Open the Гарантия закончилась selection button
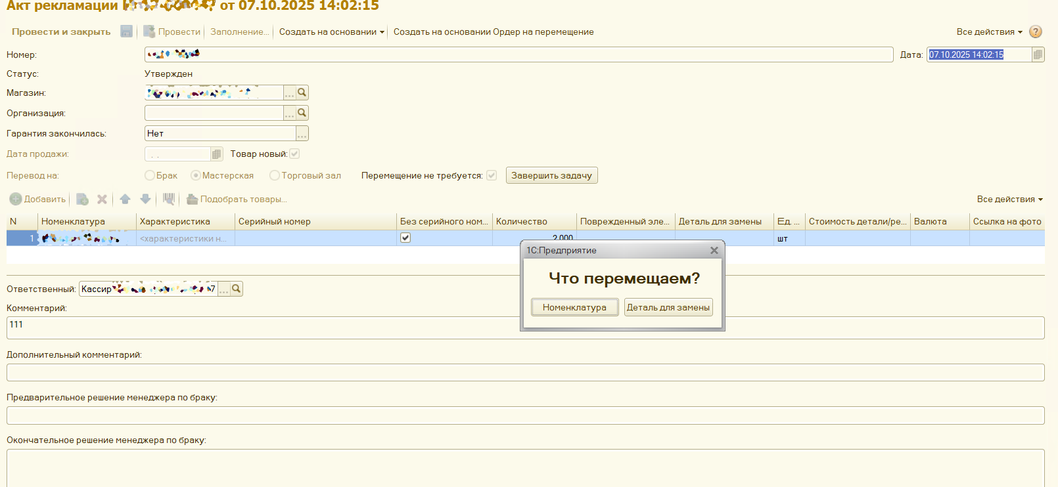The width and height of the screenshot is (1058, 487). point(302,133)
